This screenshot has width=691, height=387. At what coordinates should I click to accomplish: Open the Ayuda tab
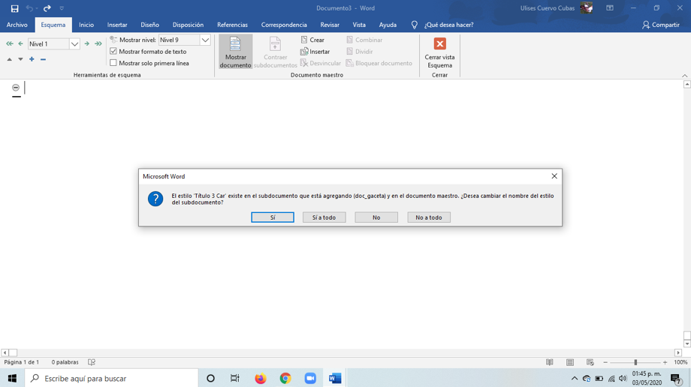click(x=388, y=25)
